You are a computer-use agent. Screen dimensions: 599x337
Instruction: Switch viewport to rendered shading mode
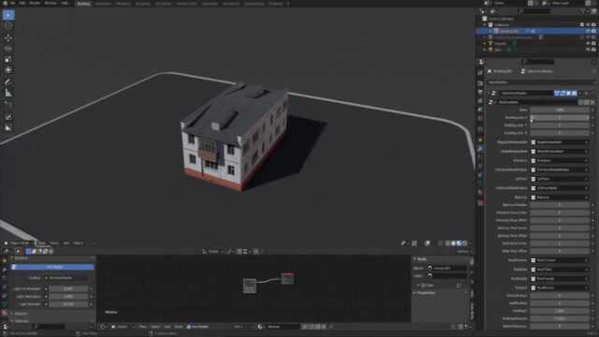[x=464, y=243]
